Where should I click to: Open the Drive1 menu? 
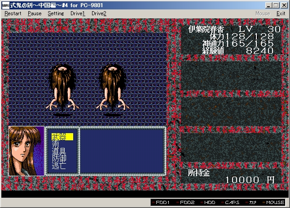(78, 13)
